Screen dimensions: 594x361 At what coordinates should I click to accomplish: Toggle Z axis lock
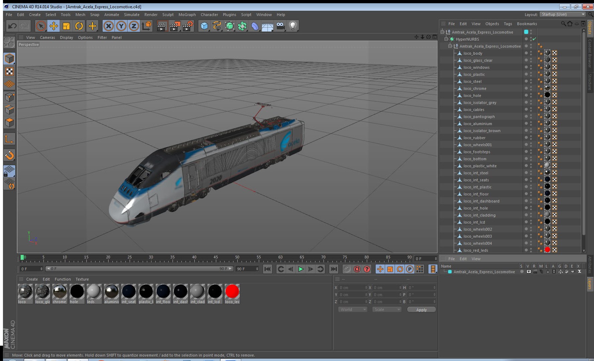tap(134, 26)
